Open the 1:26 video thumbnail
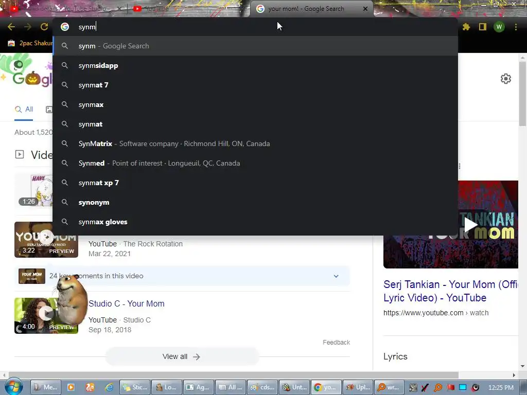Screen dimensions: 527x395 coord(33,190)
